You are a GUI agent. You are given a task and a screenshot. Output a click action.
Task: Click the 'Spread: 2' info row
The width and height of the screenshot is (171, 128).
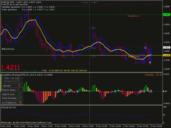pos(11,86)
